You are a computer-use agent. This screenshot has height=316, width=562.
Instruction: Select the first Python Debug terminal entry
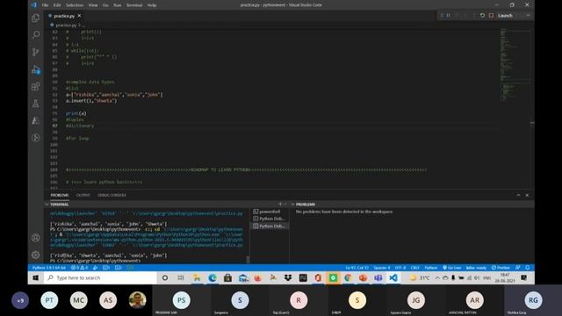click(x=270, y=219)
